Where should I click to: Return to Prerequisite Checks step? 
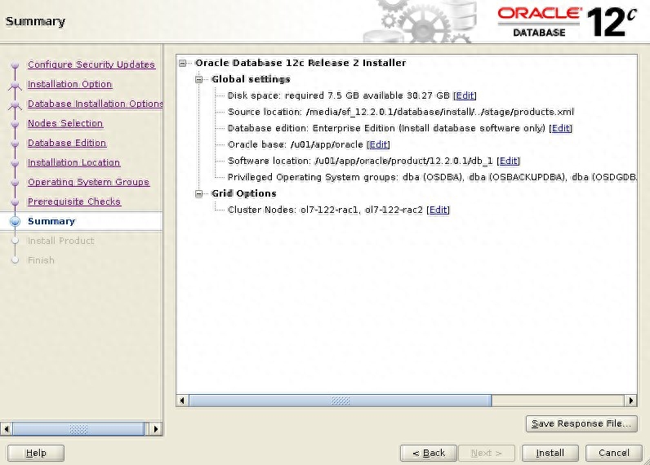[x=73, y=201]
